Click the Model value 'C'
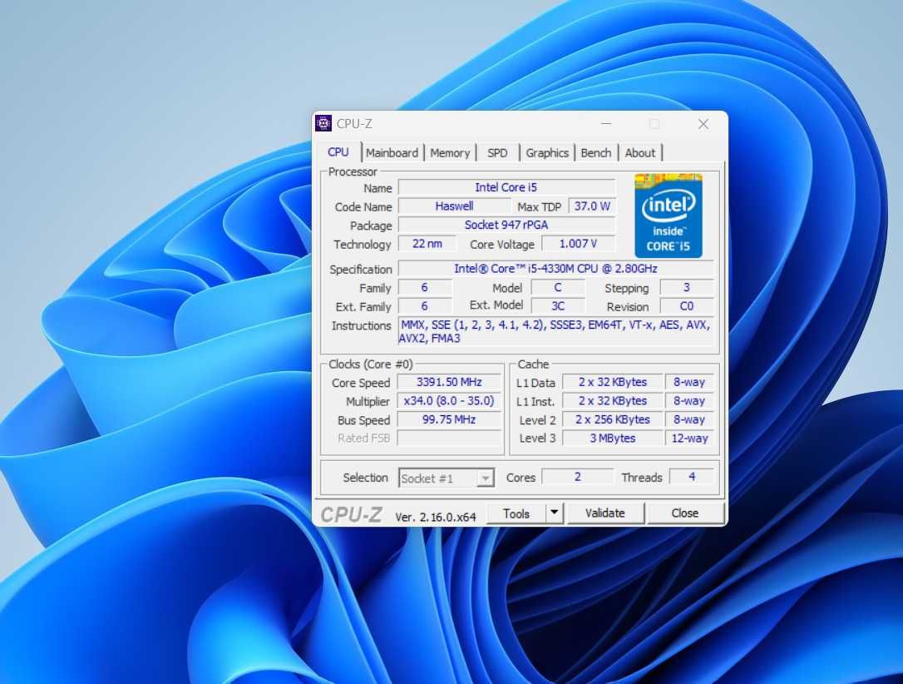Viewport: 903px width, 684px height. point(557,288)
